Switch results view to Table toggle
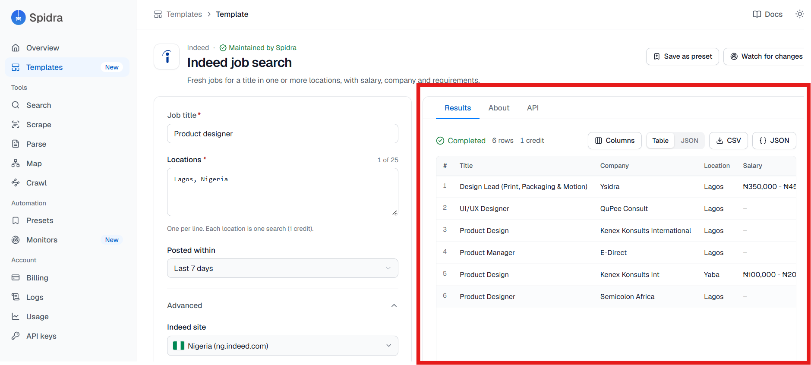811x365 pixels. tap(660, 141)
